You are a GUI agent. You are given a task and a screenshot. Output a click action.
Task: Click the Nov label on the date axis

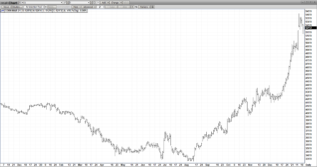click(250, 165)
